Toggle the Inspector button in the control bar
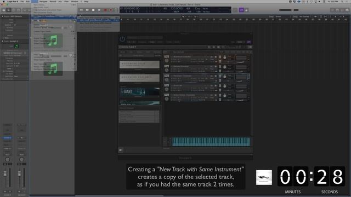Viewport: 351px width, 197px height. [x=9, y=10]
